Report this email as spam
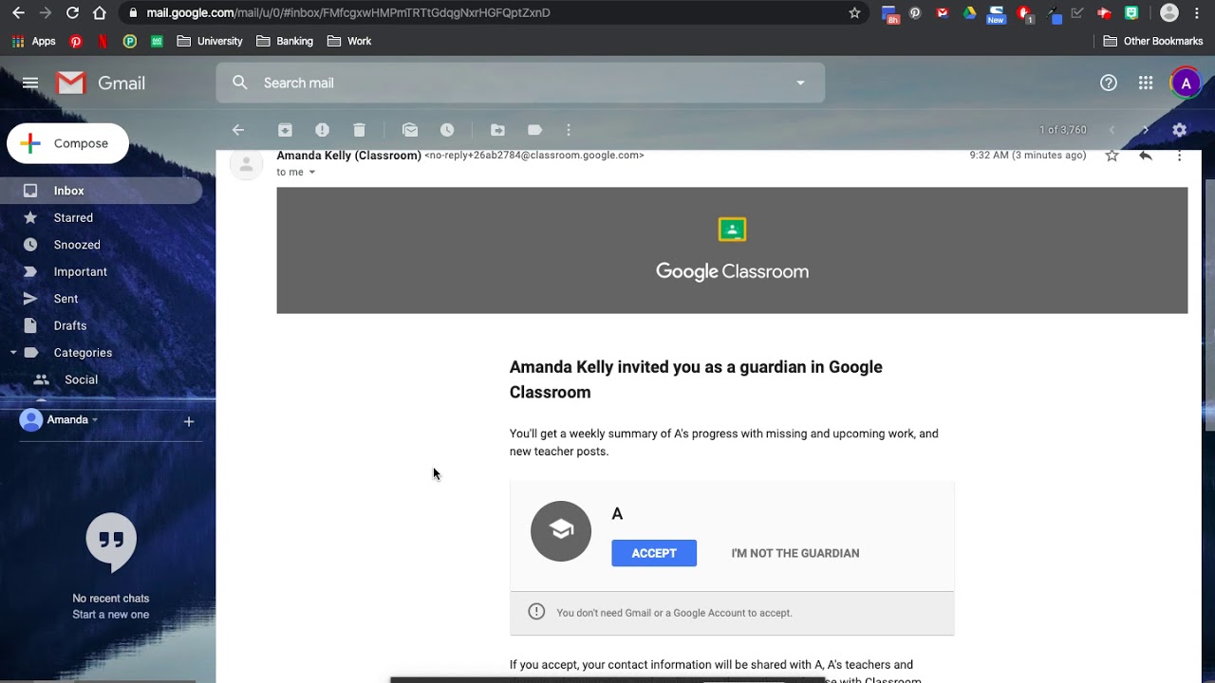Screen dimensions: 1215x683 point(322,130)
